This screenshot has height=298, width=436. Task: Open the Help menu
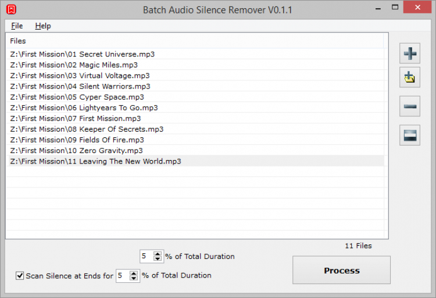click(42, 26)
